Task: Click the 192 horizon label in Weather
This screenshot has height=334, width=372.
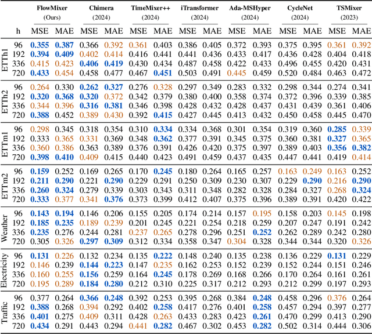Action: click(18, 223)
